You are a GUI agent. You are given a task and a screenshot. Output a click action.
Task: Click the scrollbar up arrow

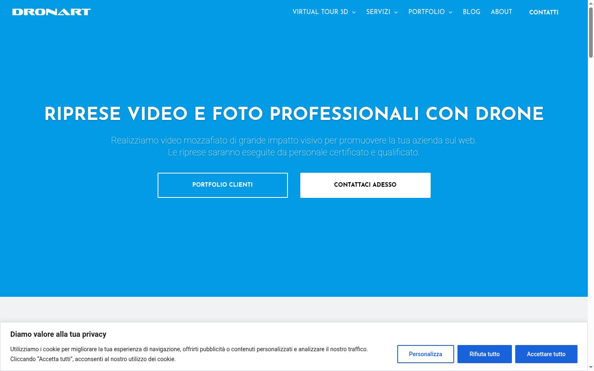click(591, 3)
